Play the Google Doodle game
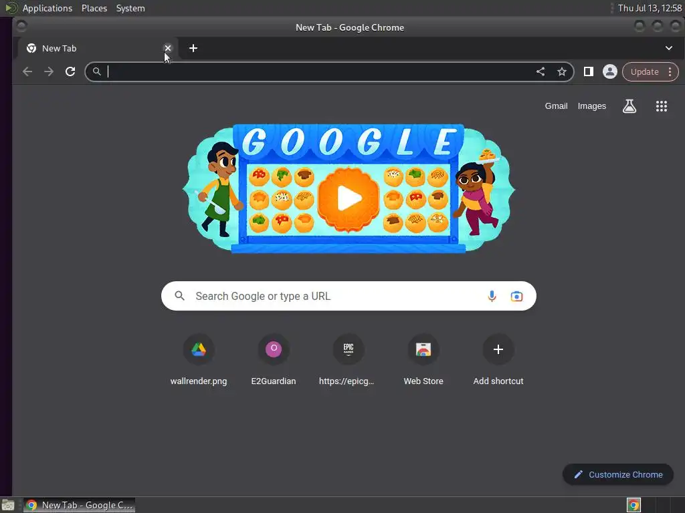The height and width of the screenshot is (513, 685). 349,198
